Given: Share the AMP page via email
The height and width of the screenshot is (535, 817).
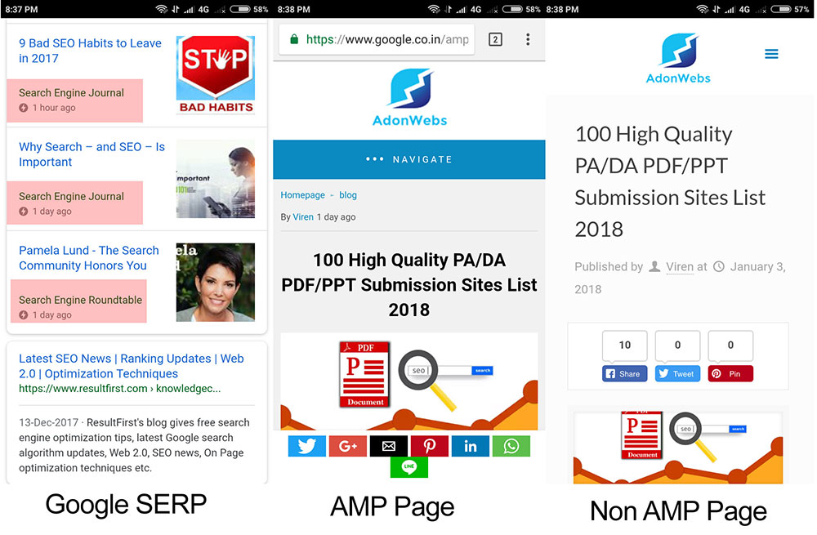Looking at the screenshot, I should click(x=389, y=446).
